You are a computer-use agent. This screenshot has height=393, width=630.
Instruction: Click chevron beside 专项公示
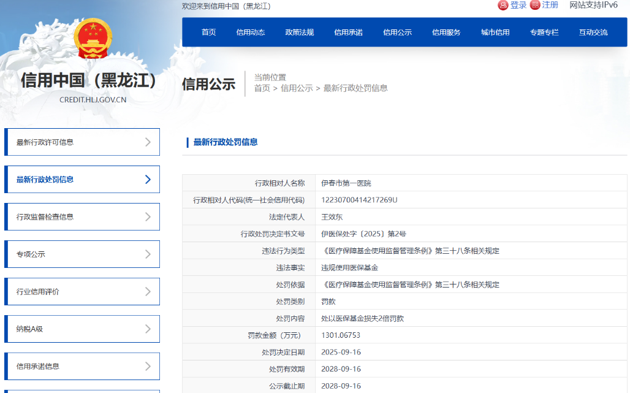(148, 254)
